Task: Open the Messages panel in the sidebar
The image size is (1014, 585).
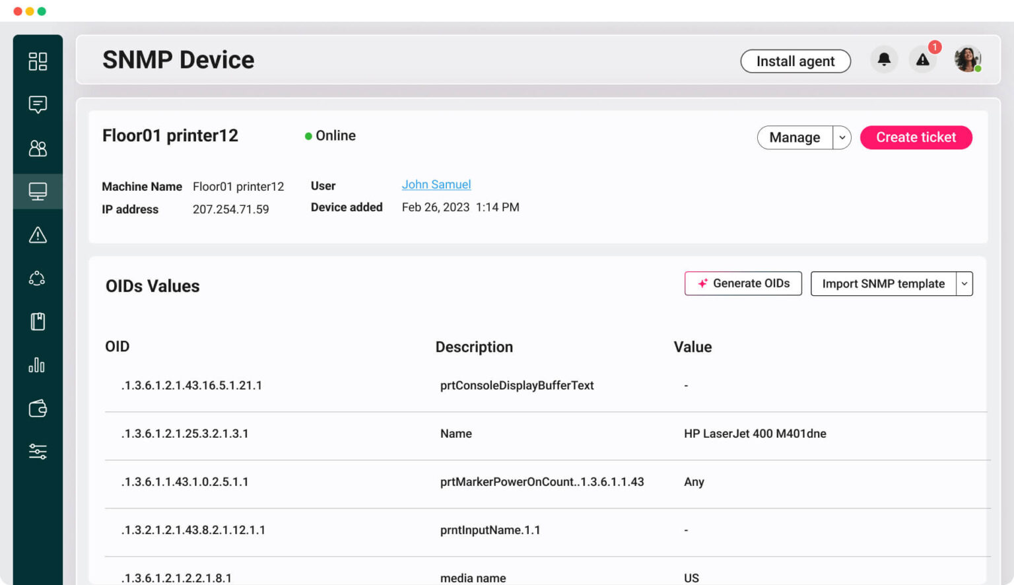Action: (x=38, y=104)
